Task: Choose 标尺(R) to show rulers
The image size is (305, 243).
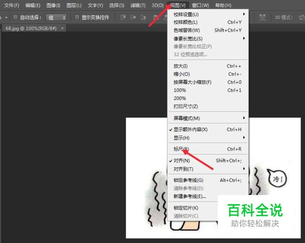Action: [x=208, y=149]
